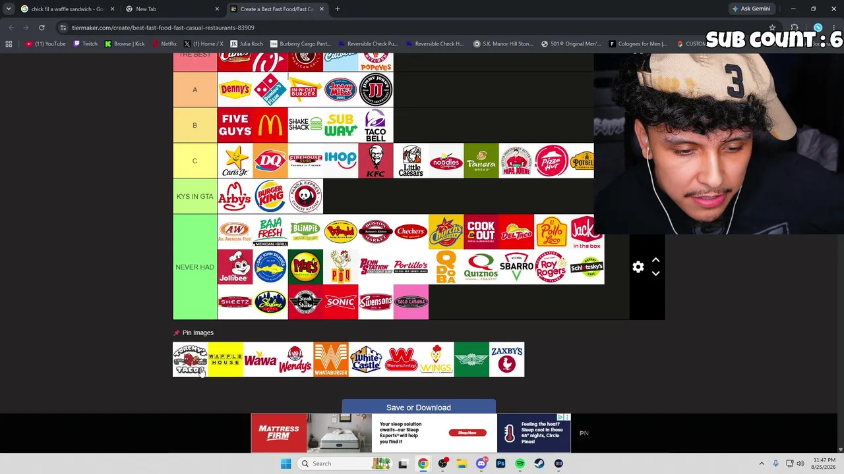Open the Browse | Kick bookmark
The image size is (844, 474).
[125, 44]
